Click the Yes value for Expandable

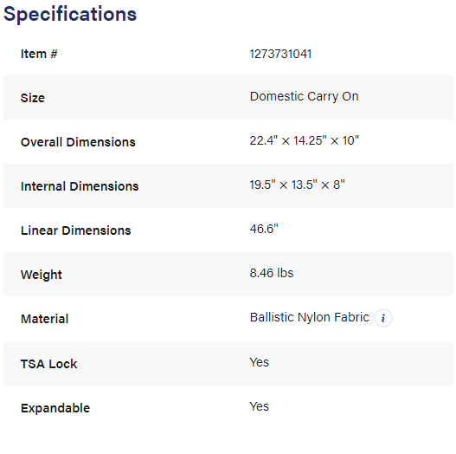coord(259,406)
